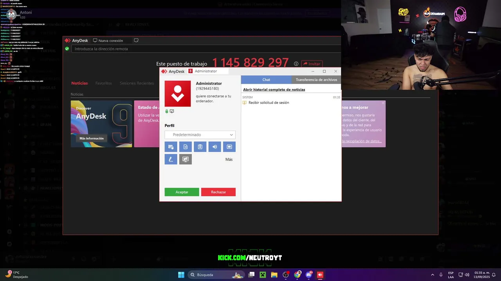Click the recopilación de datos link
Image resolution: width=501 pixels, height=281 pixels.
click(x=362, y=141)
